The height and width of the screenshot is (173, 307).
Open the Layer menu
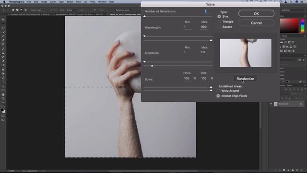pyautogui.click(x=53, y=2)
